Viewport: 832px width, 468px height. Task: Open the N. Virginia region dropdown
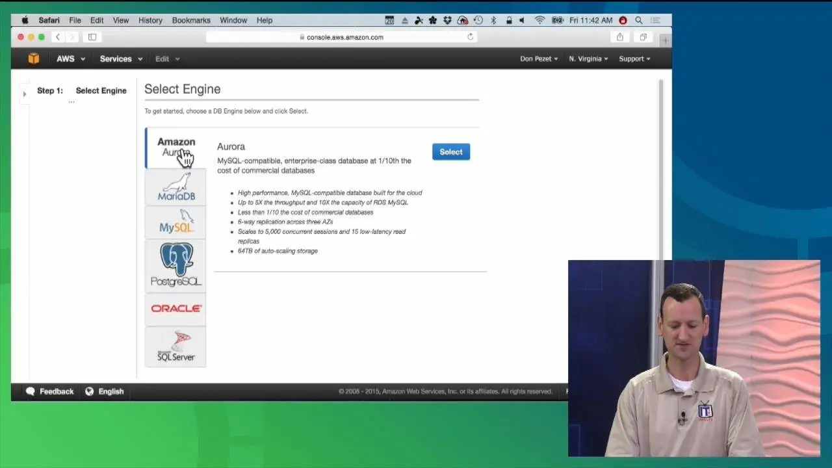pyautogui.click(x=588, y=58)
